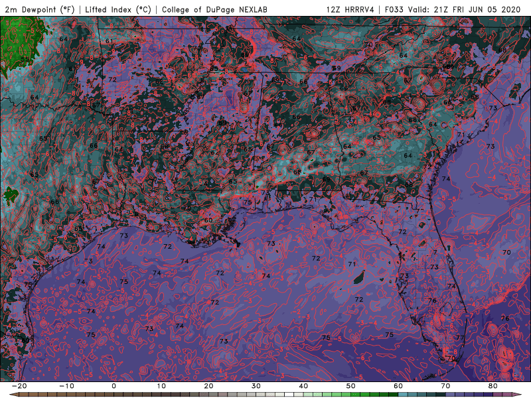
Task: Click the "10" color bar label
Action: pos(161,386)
